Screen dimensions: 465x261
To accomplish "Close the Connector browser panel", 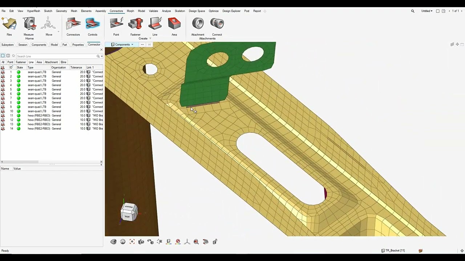I will coord(101,50).
